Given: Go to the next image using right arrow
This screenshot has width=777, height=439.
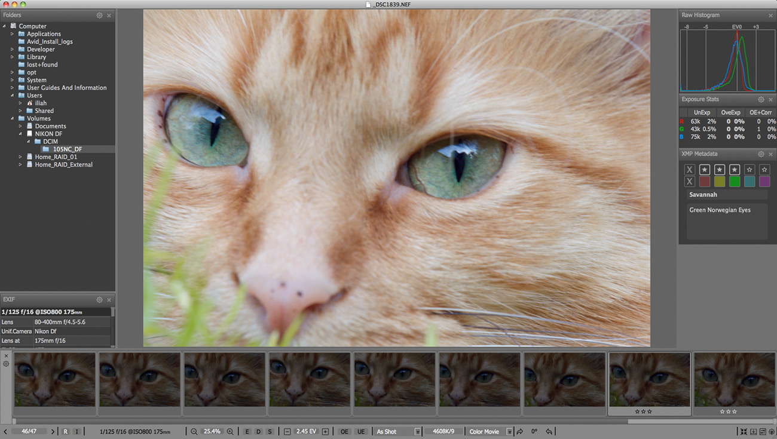Looking at the screenshot, I should (x=53, y=431).
